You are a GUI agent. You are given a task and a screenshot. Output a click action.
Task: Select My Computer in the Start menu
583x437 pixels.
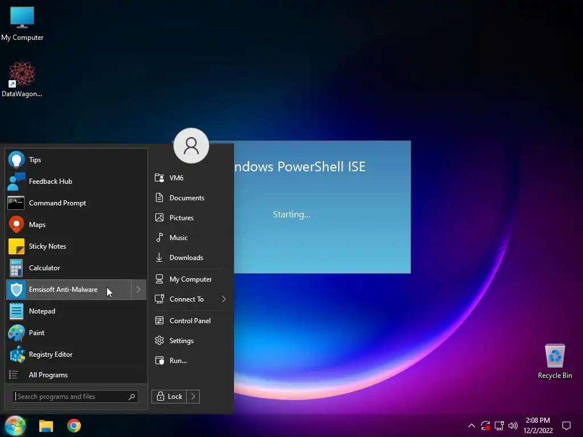190,279
